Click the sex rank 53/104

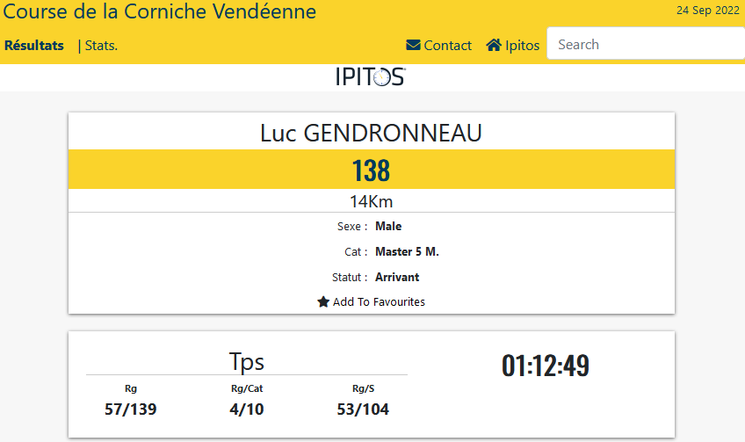click(x=363, y=409)
